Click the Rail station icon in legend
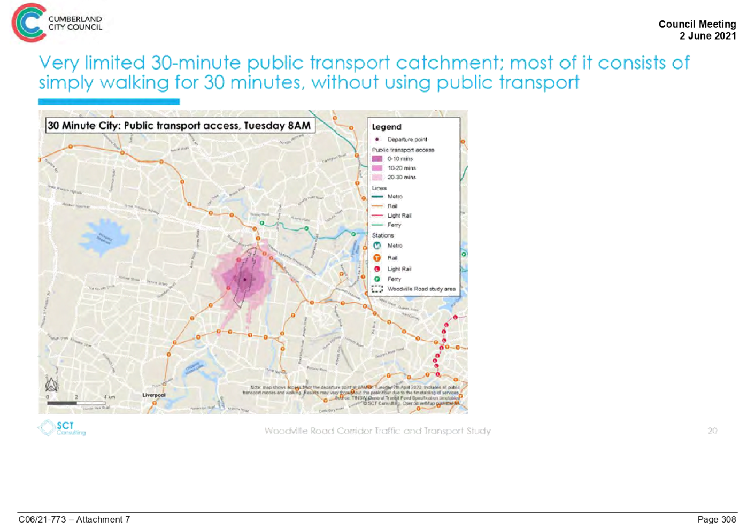The image size is (755, 530). pyautogui.click(x=377, y=258)
